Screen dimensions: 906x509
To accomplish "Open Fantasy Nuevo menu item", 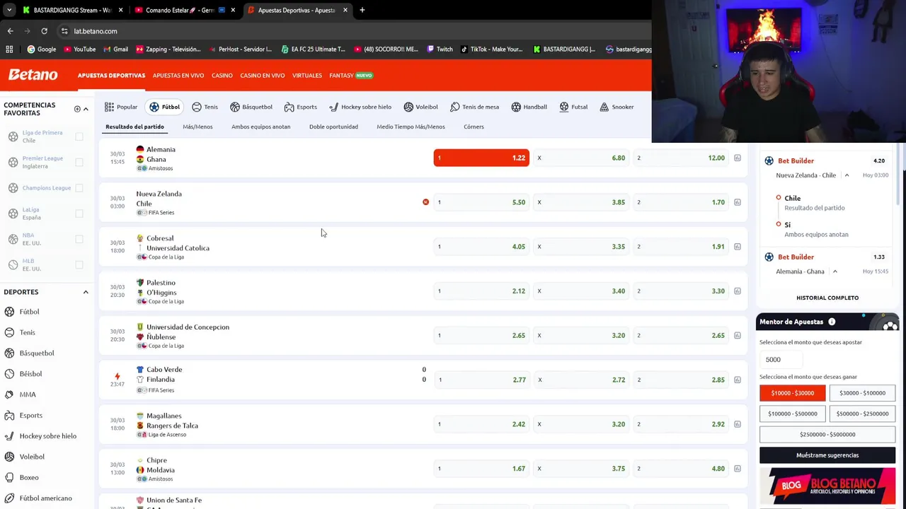I will 350,76.
